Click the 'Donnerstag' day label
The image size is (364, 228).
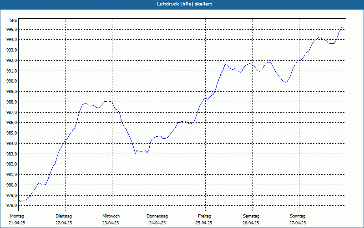[157, 216]
